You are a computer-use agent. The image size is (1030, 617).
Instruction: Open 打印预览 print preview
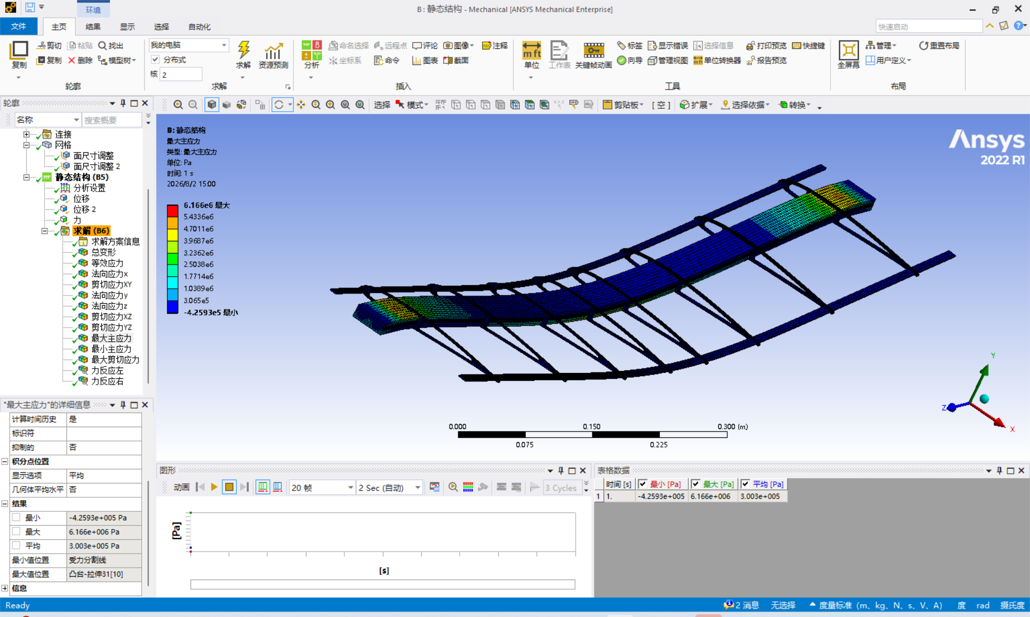(x=766, y=46)
